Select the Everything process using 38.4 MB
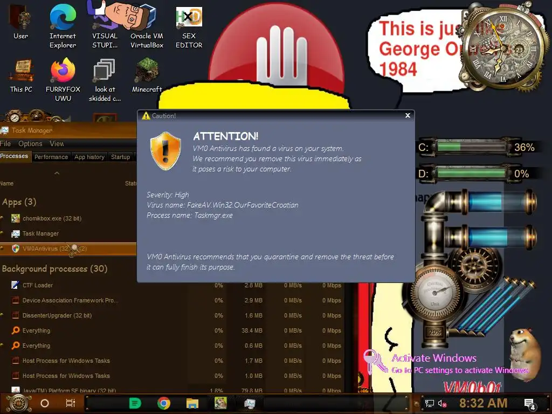Viewport: 552px width, 414px height. coord(172,330)
